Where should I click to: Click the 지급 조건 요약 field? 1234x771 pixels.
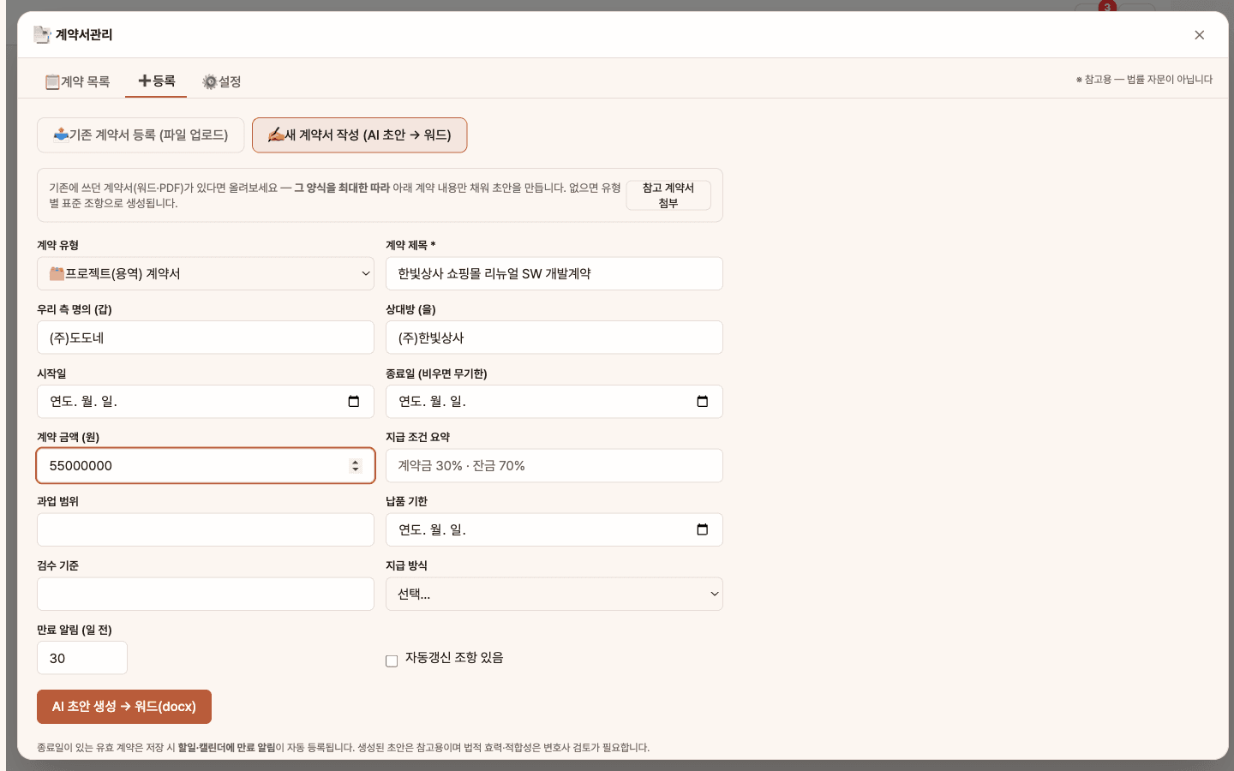tap(554, 466)
